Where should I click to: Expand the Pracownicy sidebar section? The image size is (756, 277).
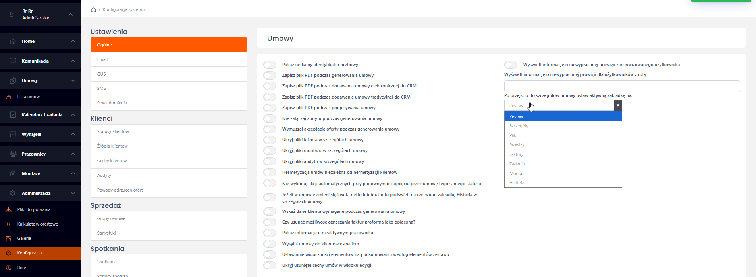point(73,154)
